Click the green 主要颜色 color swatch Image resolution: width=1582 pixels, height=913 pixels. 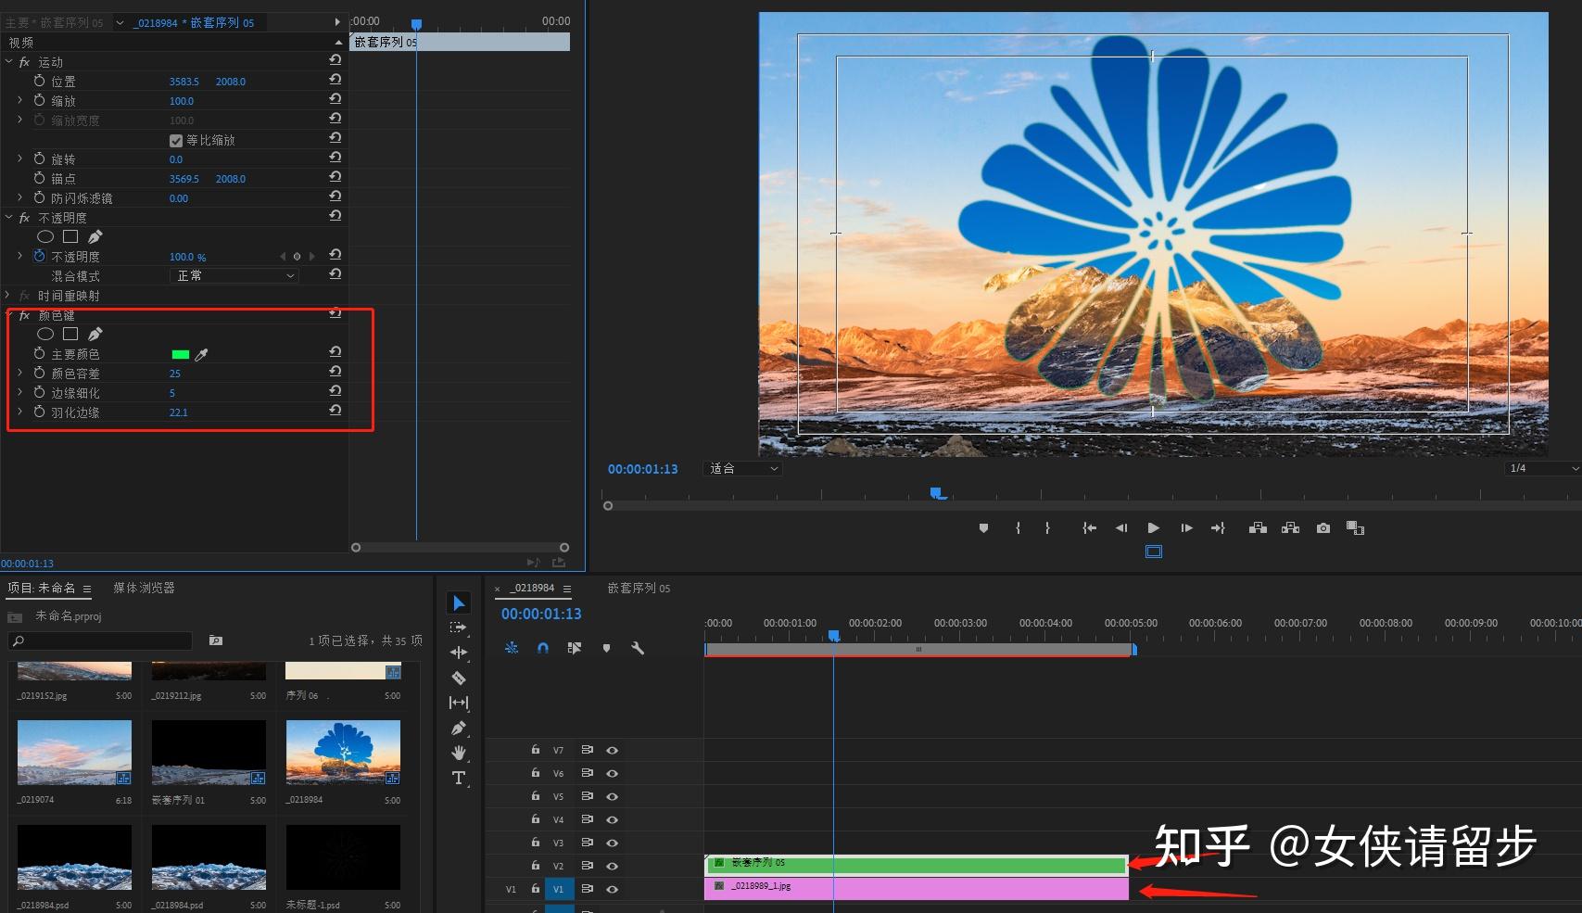(x=181, y=354)
